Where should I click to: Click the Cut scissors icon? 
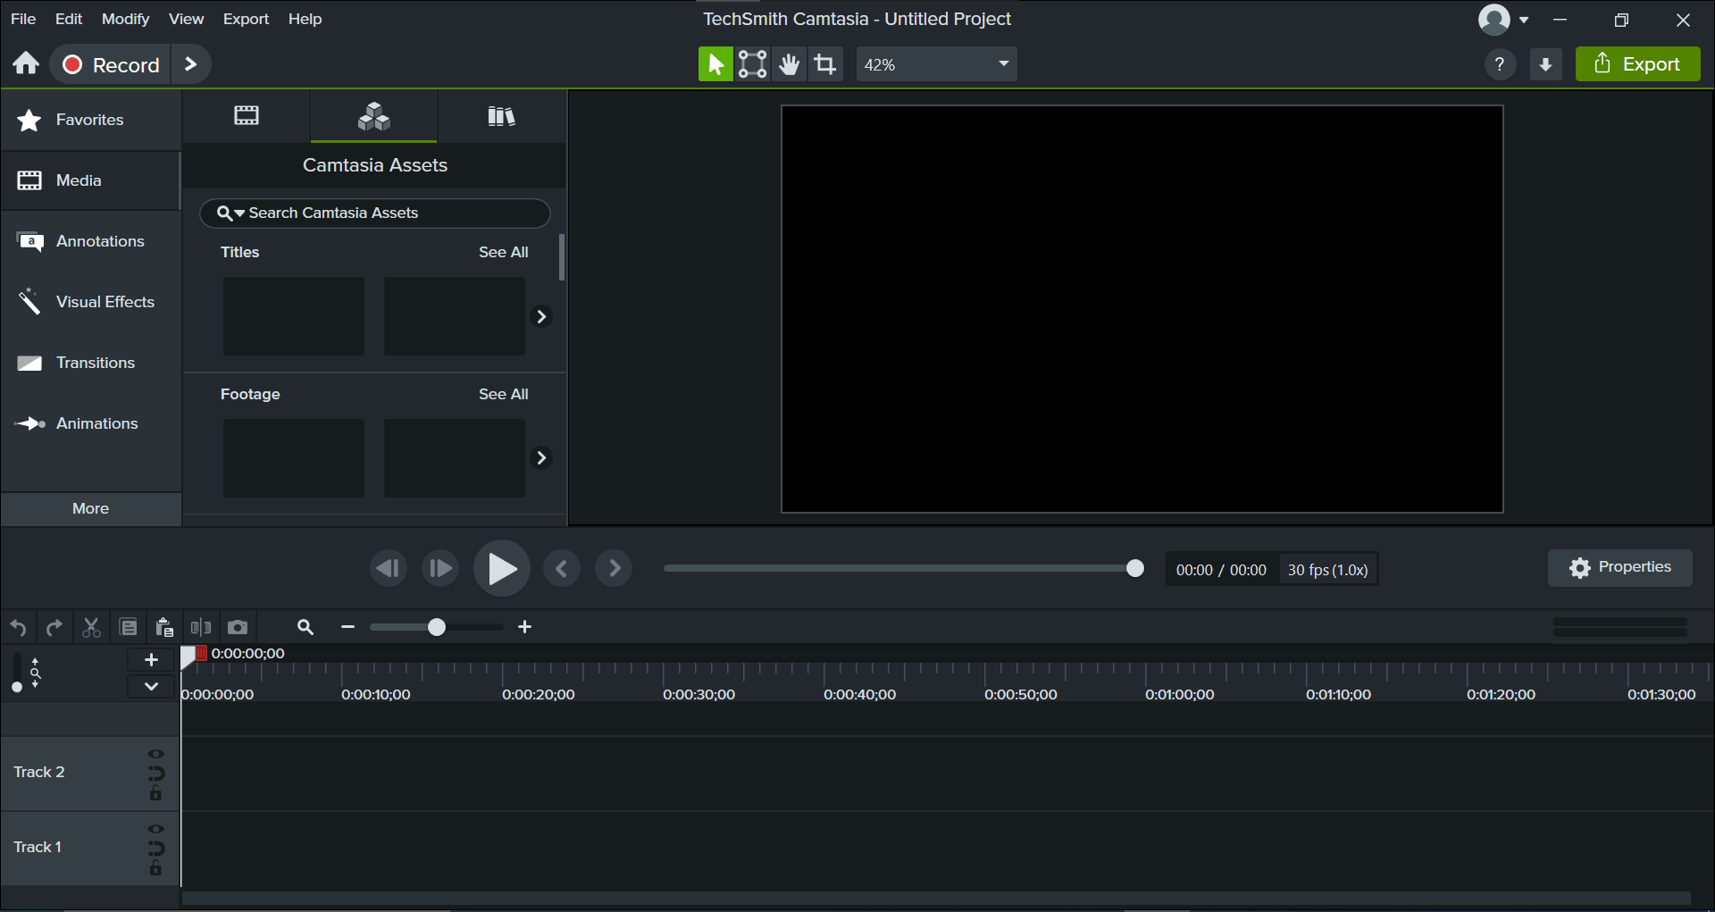[x=91, y=627]
